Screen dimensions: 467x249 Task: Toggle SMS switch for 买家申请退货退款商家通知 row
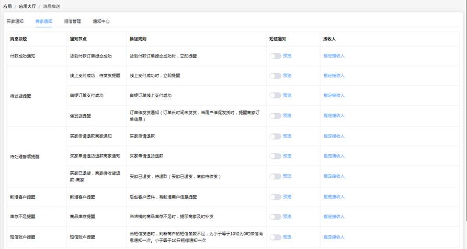[x=275, y=156]
